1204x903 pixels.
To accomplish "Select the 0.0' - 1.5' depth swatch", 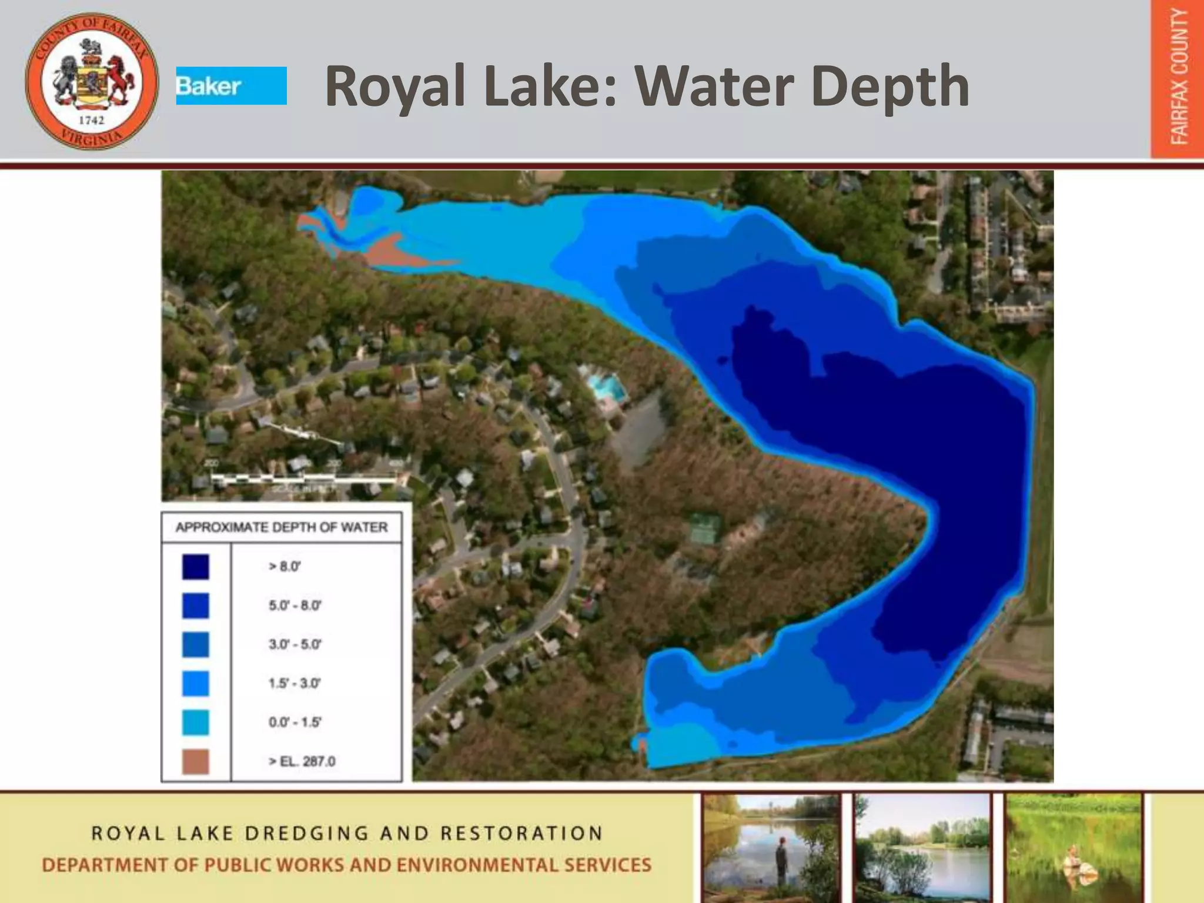I will (195, 723).
